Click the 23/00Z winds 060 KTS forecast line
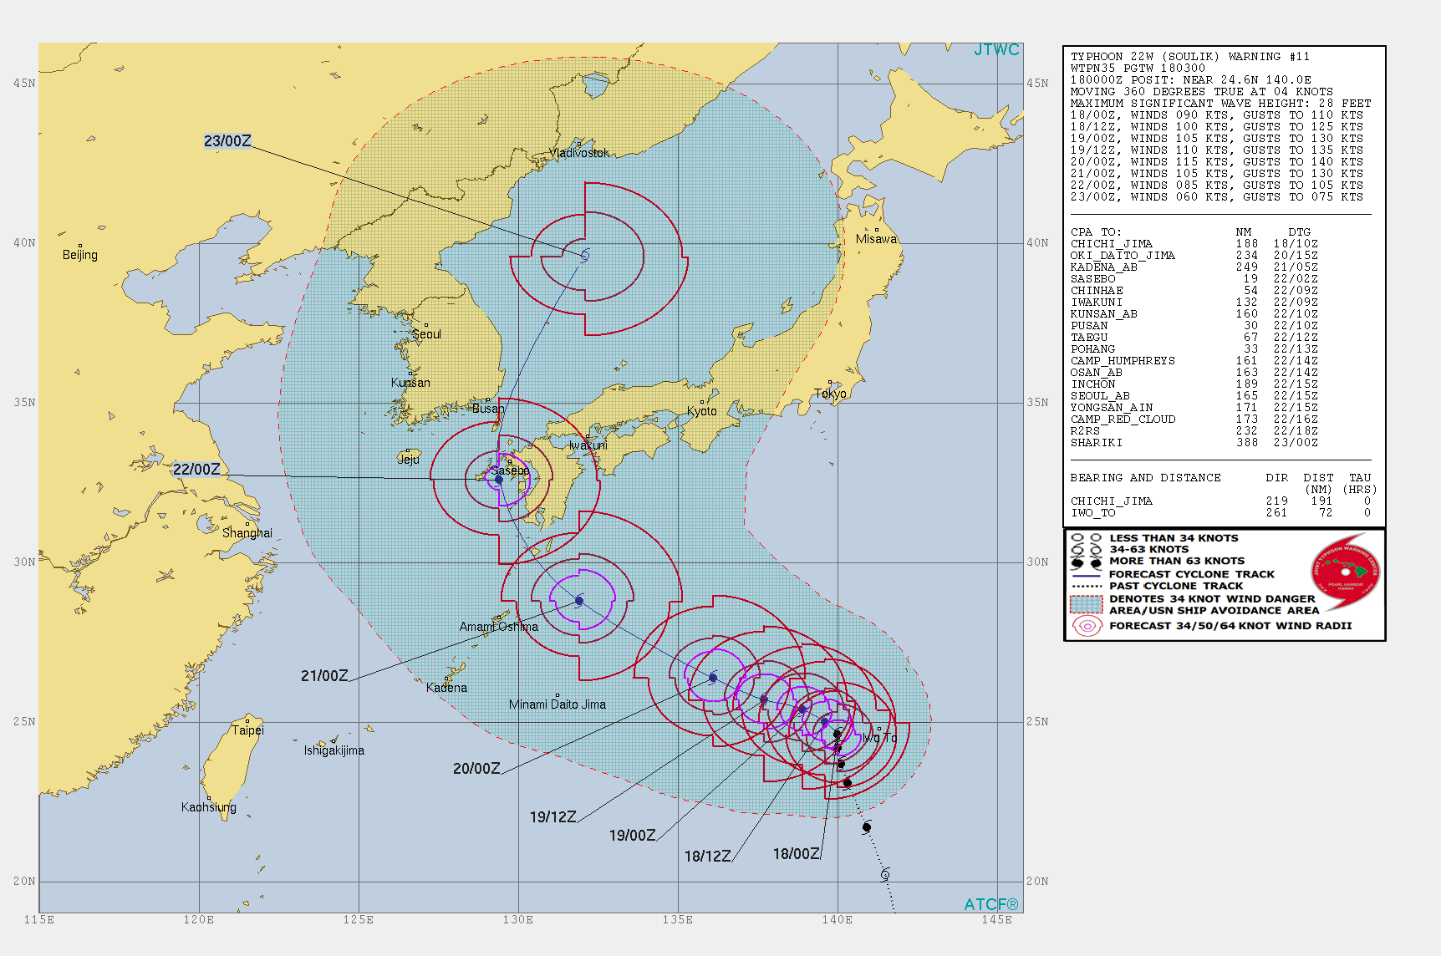The width and height of the screenshot is (1441, 956). click(1217, 197)
